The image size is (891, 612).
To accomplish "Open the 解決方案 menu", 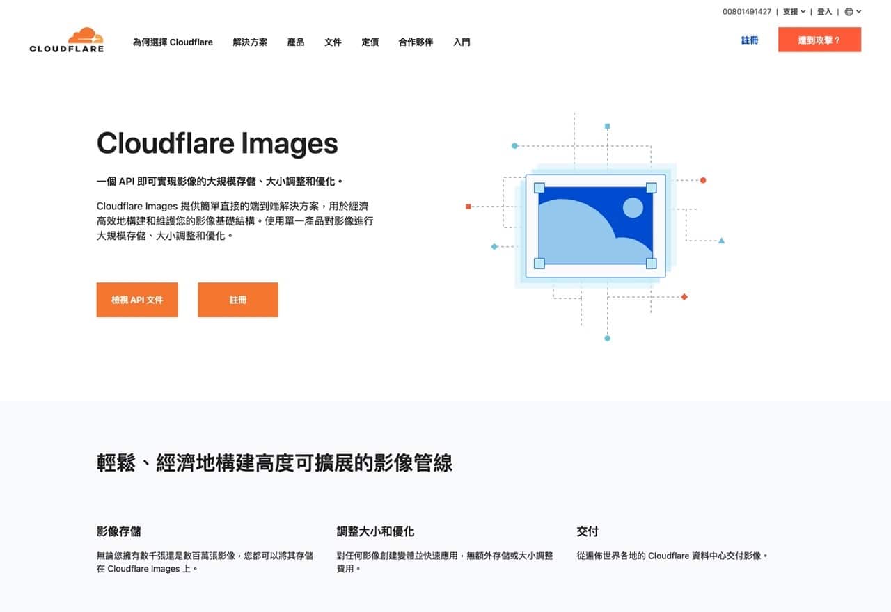I will pos(250,42).
